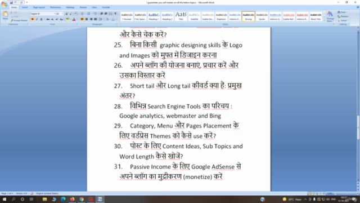Open Google Chrome from taskbar
Image resolution: width=360 pixels, height=203 pixels.
click(x=82, y=199)
